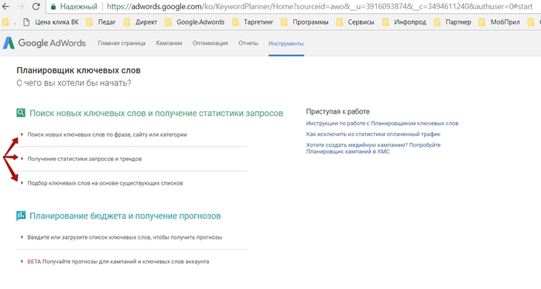The height and width of the screenshot is (289, 541).
Task: Open the Кампании tab
Action: point(169,43)
